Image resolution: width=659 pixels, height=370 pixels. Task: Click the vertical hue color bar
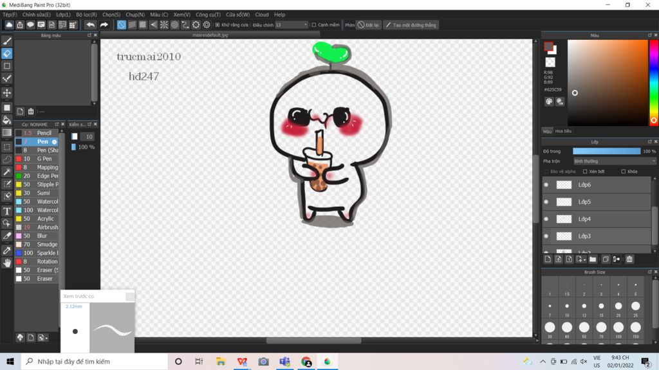click(654, 83)
